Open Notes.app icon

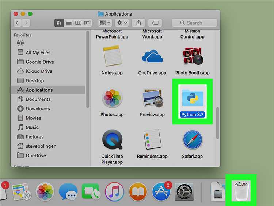112,56
